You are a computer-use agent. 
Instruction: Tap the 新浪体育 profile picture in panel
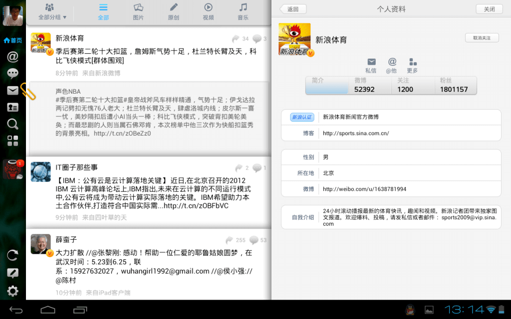(295, 39)
